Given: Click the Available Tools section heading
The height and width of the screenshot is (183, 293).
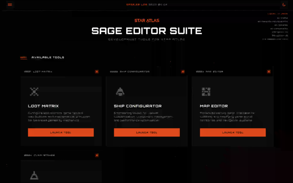Looking at the screenshot, I should [x=48, y=57].
